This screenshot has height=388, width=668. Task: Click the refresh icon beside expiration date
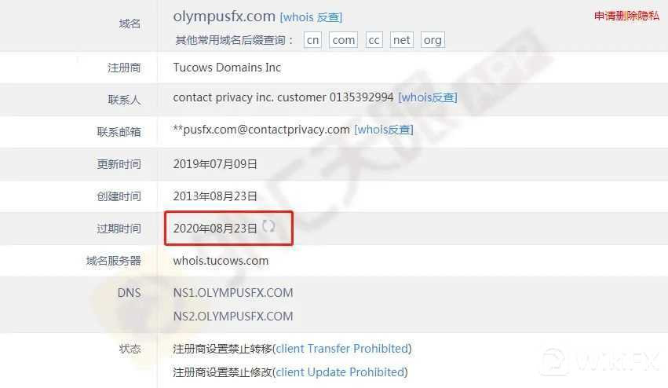click(268, 226)
